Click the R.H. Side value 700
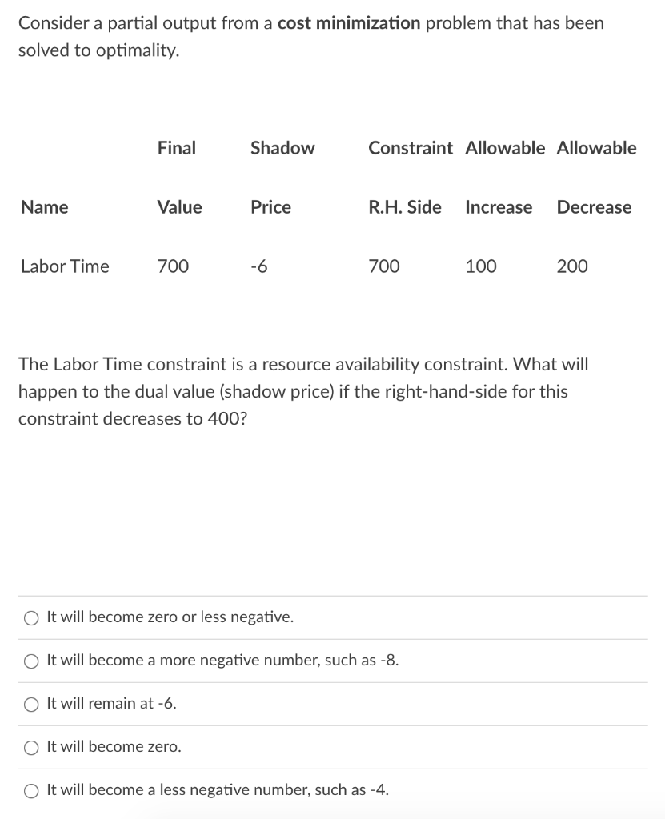This screenshot has width=665, height=819. pos(384,266)
